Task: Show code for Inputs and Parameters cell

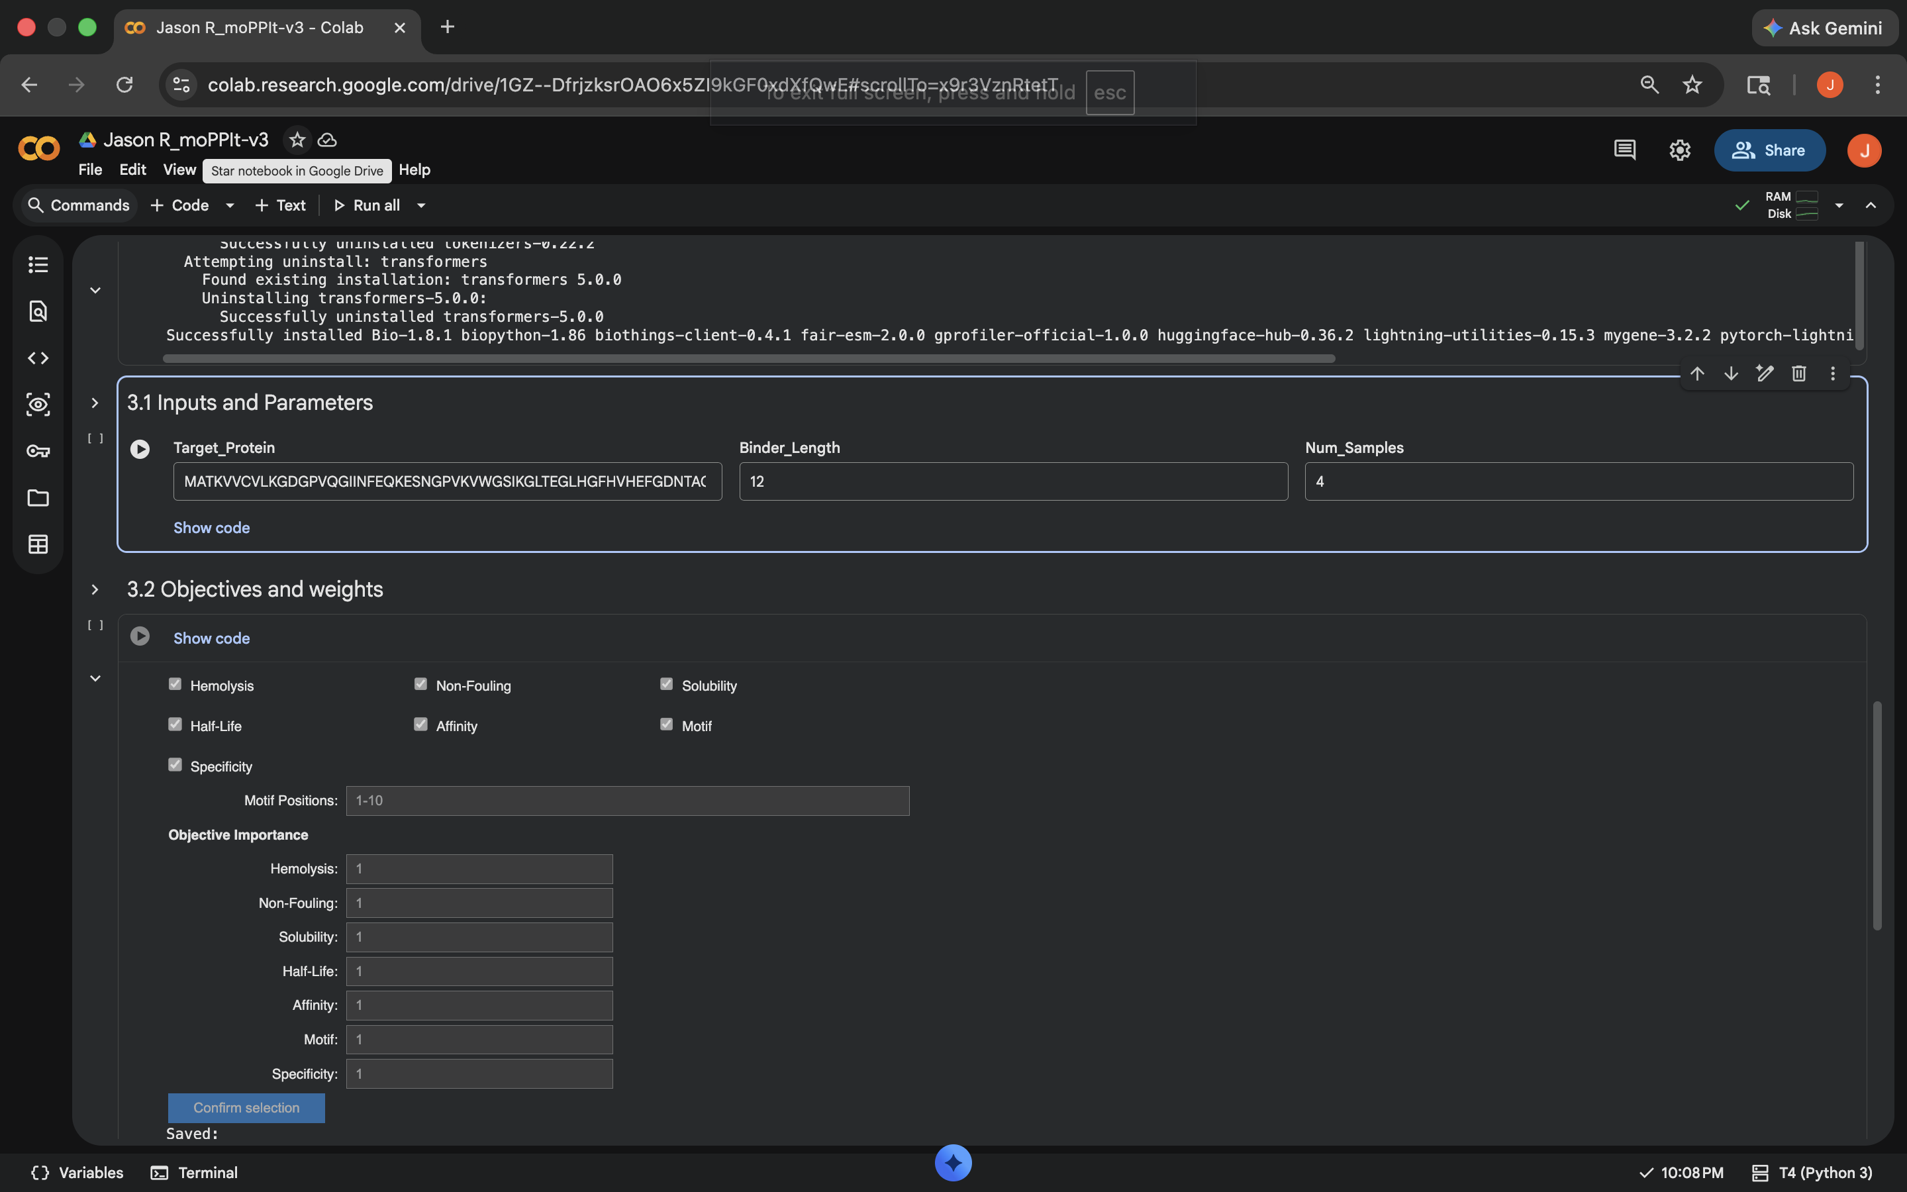Action: (x=211, y=527)
